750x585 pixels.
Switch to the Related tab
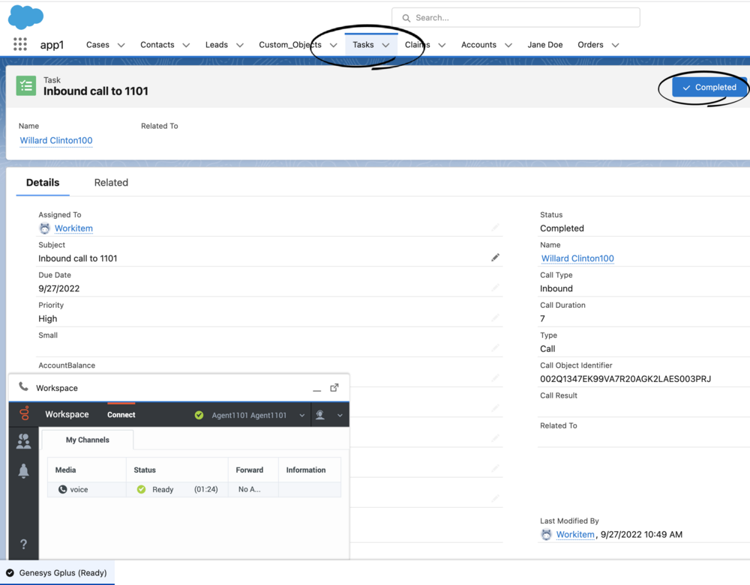[x=111, y=182]
